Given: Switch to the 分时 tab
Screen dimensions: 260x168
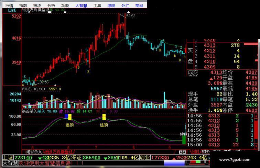Looking at the screenshot, I should coord(195,151).
